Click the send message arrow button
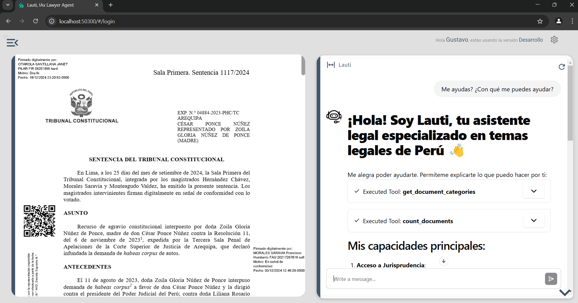 (551, 279)
